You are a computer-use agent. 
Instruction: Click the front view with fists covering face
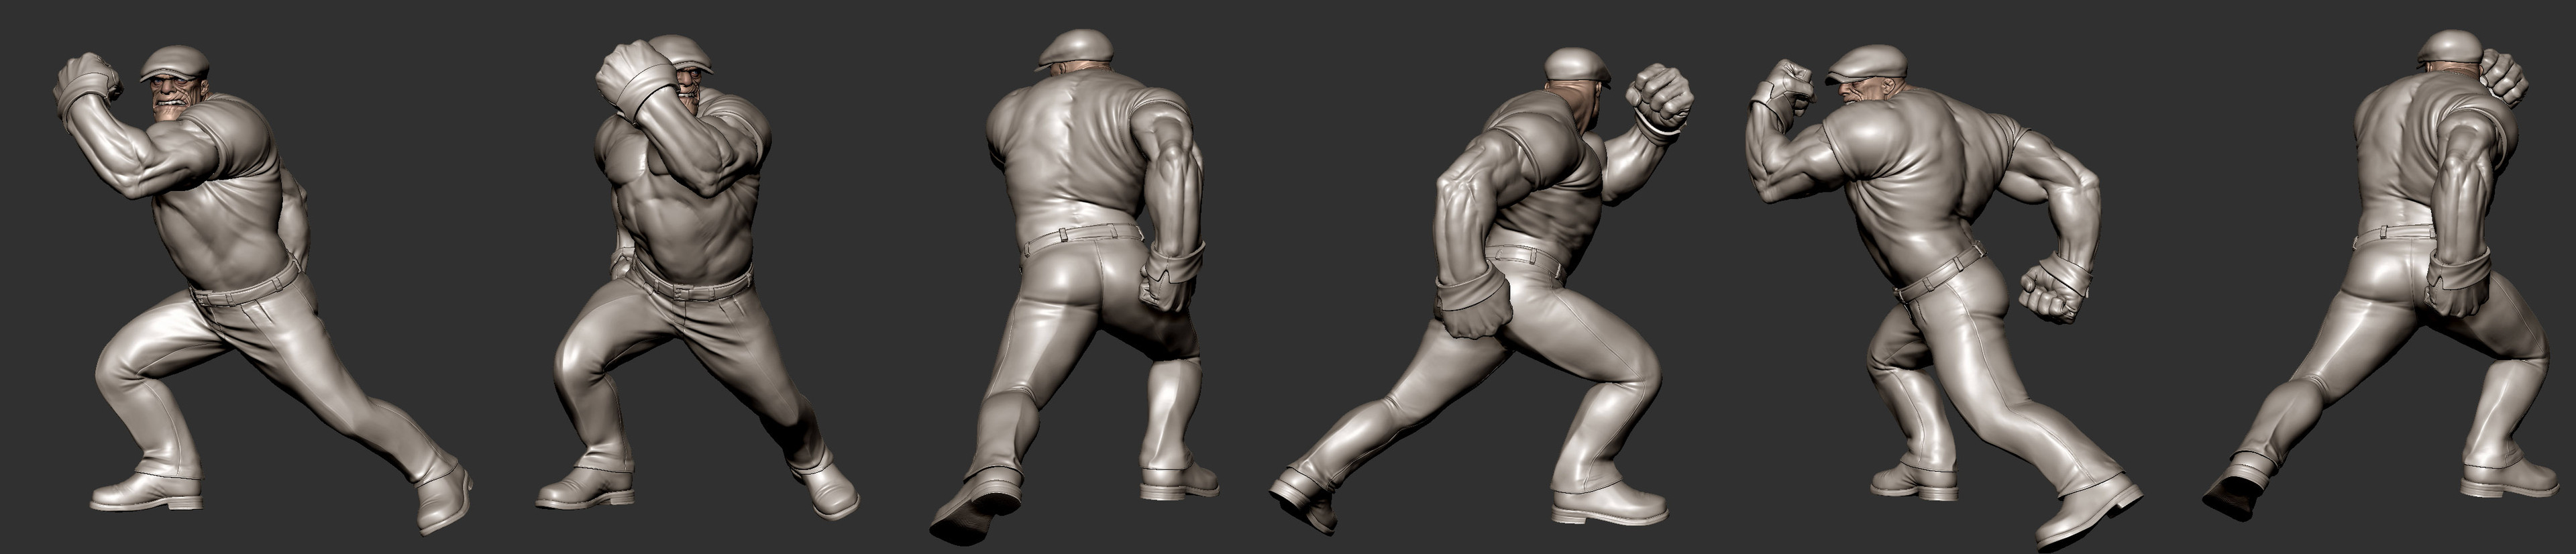click(697, 278)
